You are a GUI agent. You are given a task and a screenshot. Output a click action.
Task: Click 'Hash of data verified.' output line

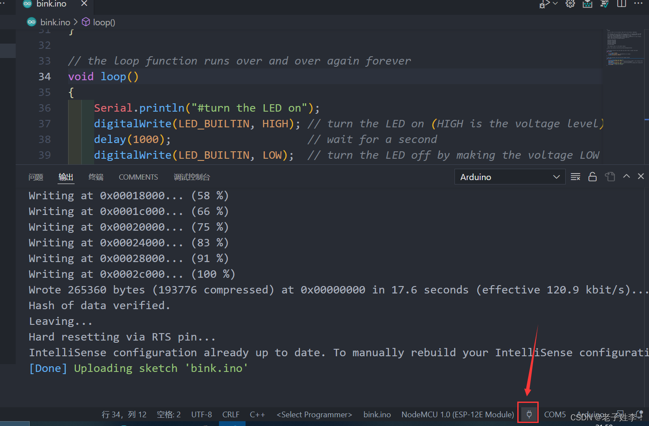point(99,306)
